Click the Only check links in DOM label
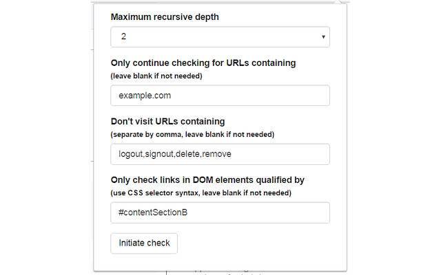The image size is (441, 275). coord(207,180)
